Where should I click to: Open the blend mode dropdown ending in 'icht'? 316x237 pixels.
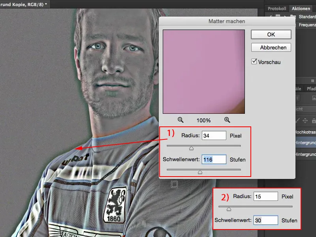(x=306, y=109)
